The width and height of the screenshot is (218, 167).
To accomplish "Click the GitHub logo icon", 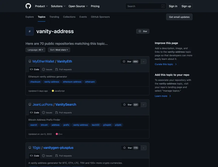I will pos(28,6).
